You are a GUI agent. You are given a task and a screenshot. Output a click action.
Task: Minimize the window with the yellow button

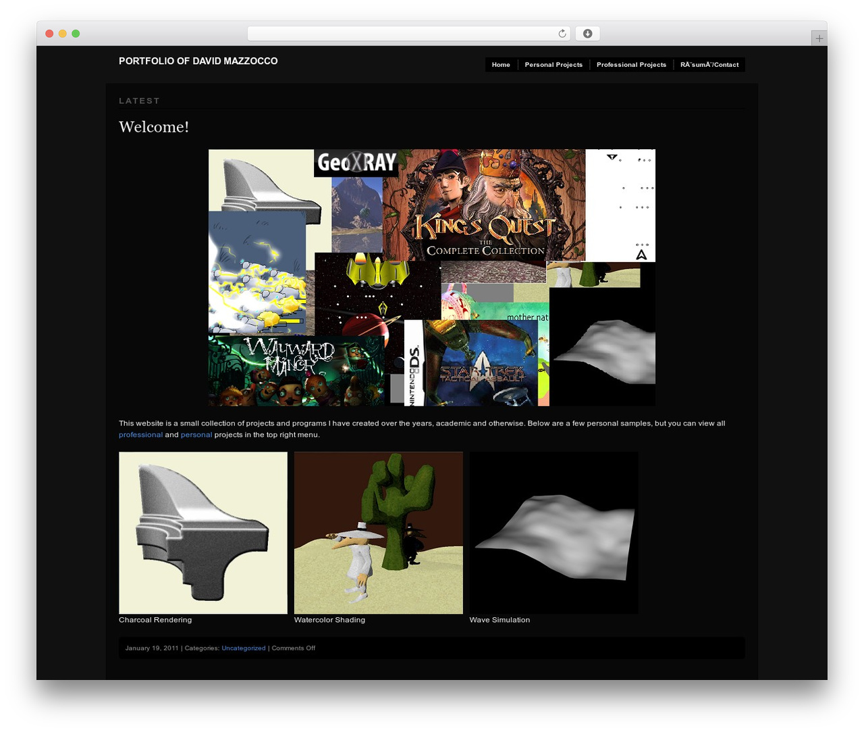click(x=63, y=34)
